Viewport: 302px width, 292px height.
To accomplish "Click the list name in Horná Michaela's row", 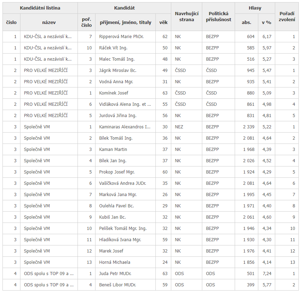I will [37, 262].
